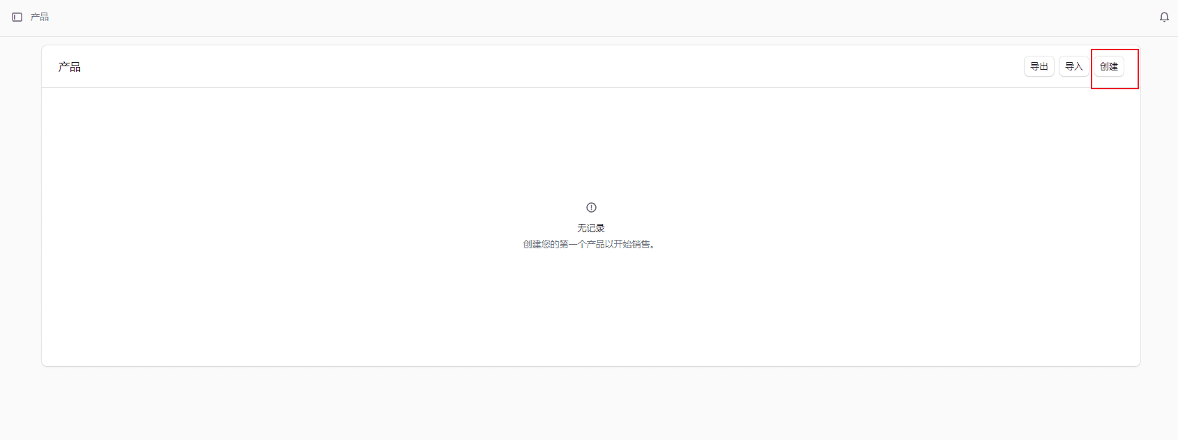
Task: Click the 产品 card heading
Action: (x=70, y=67)
